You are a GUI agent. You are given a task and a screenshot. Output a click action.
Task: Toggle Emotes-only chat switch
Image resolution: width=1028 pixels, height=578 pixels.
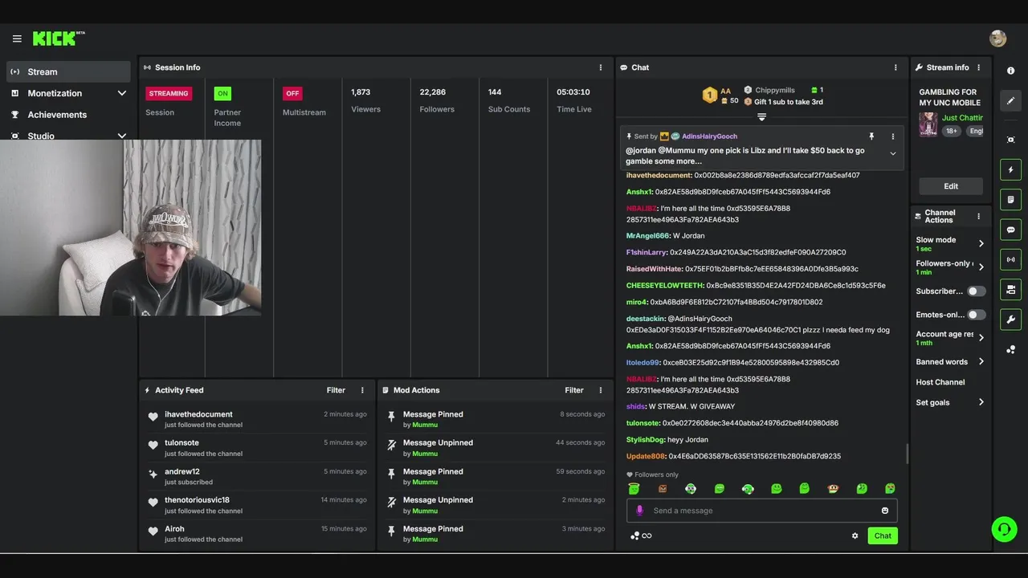coord(976,315)
